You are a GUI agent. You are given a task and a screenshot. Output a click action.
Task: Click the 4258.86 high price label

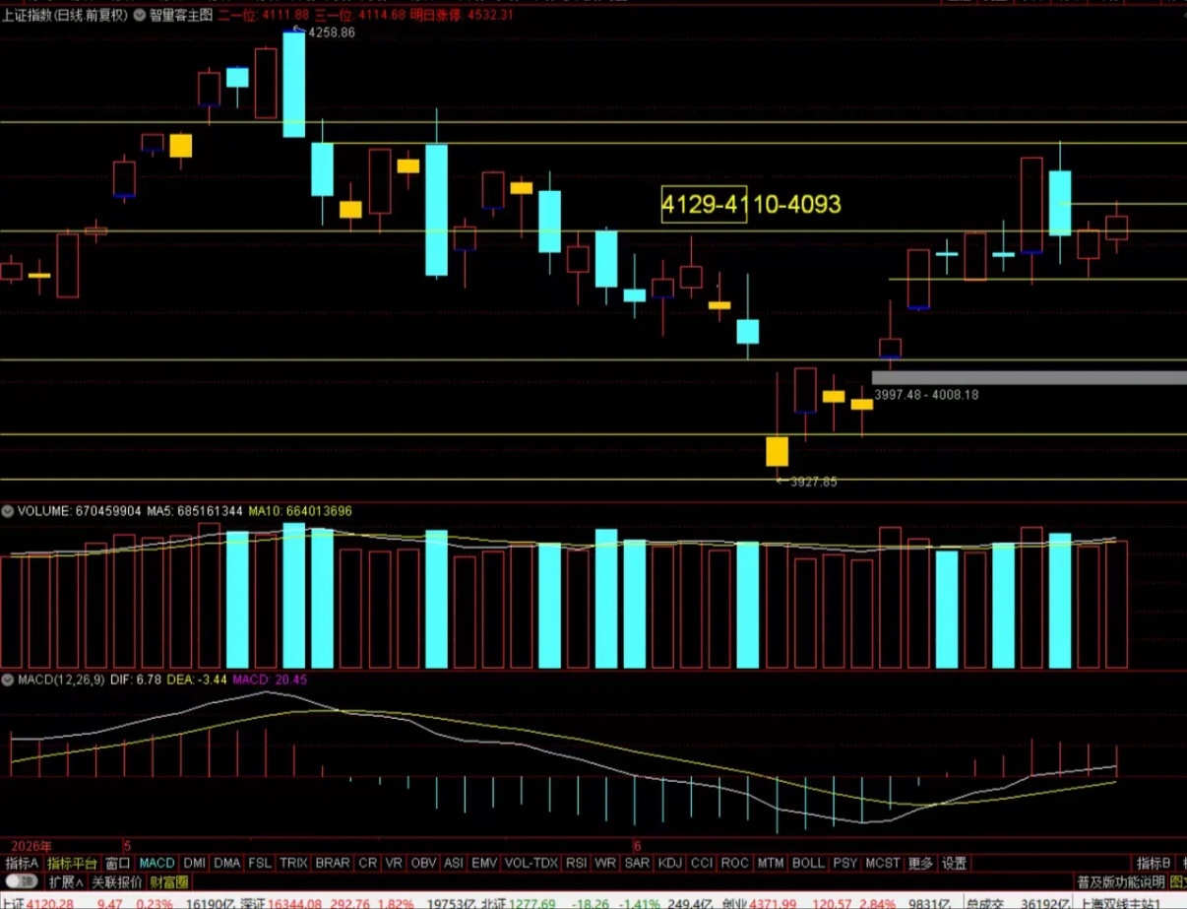tap(330, 32)
